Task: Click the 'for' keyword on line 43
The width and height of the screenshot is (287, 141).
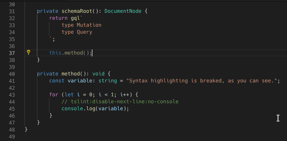Action: pyautogui.click(x=54, y=95)
